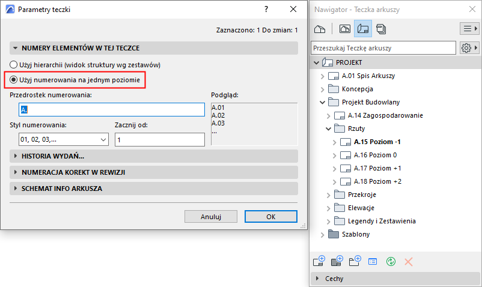Collapse 'Numery elementów w tej teczce' section
Screen dimensions: 482x287
(x=15, y=48)
